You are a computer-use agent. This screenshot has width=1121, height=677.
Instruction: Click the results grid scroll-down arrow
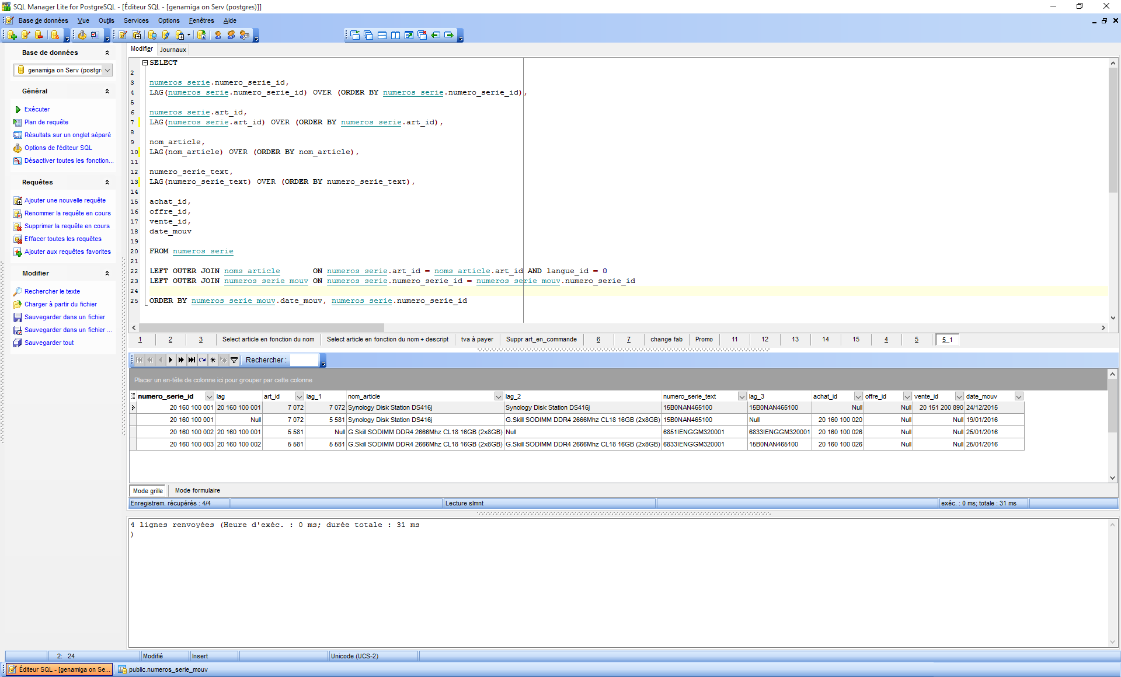(x=1113, y=477)
